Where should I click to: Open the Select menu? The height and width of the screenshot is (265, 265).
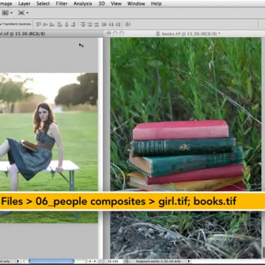43,4
